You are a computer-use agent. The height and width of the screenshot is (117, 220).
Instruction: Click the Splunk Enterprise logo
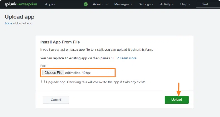tap(21, 4)
